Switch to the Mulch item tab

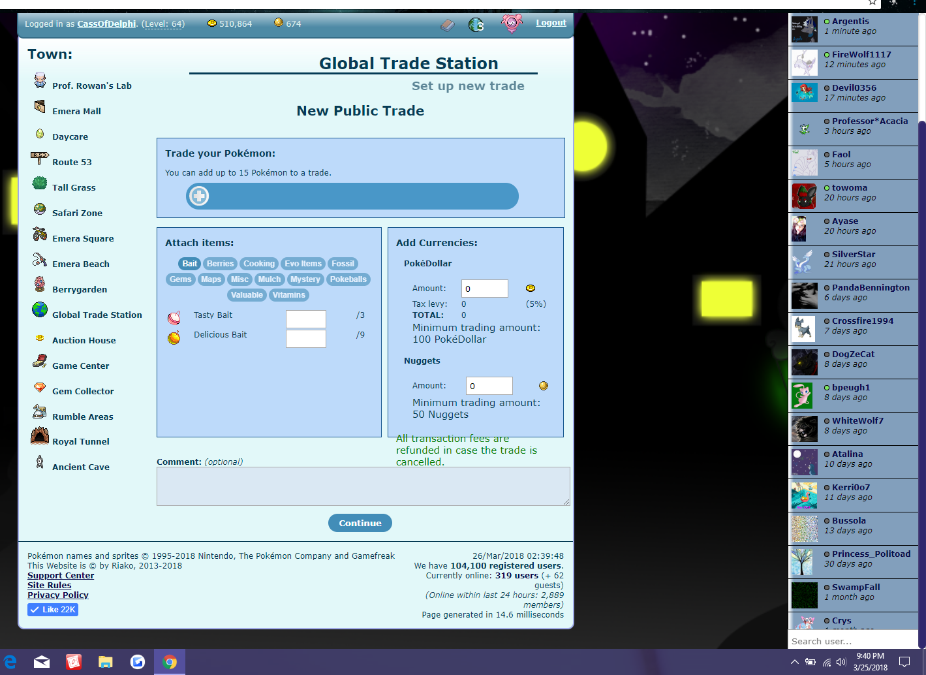pyautogui.click(x=270, y=279)
